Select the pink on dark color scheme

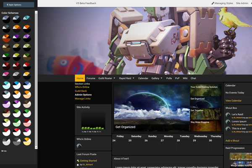6,76
